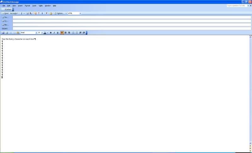The width and height of the screenshot is (252, 153).
Task: Open the HTML message format dropdown
Action: (80, 13)
